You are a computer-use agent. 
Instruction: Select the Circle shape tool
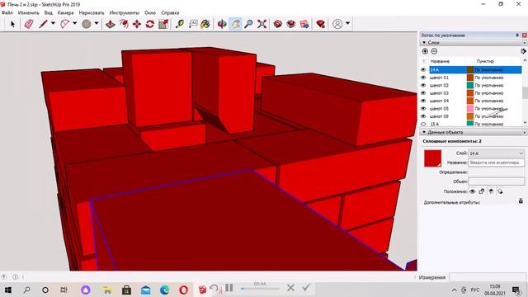[x=87, y=24]
